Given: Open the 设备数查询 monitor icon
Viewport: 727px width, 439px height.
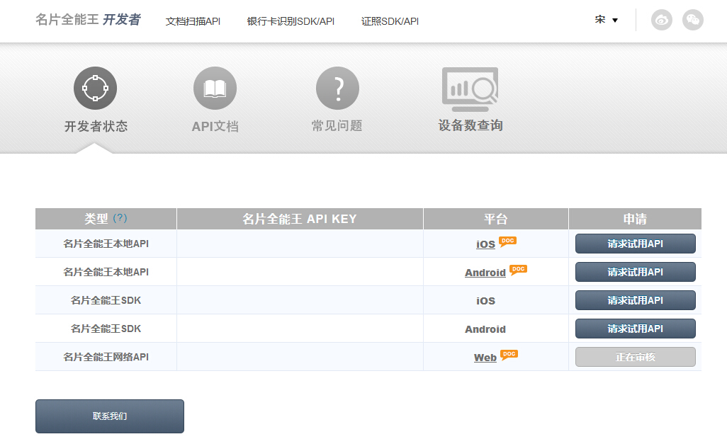Looking at the screenshot, I should coord(470,89).
